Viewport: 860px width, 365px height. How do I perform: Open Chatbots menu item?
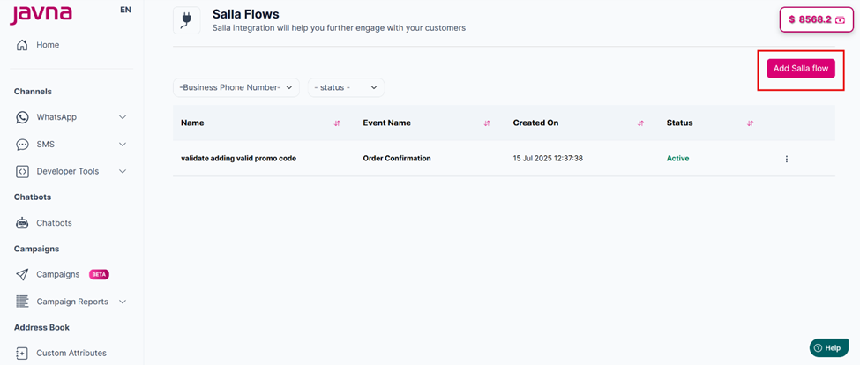pos(55,223)
